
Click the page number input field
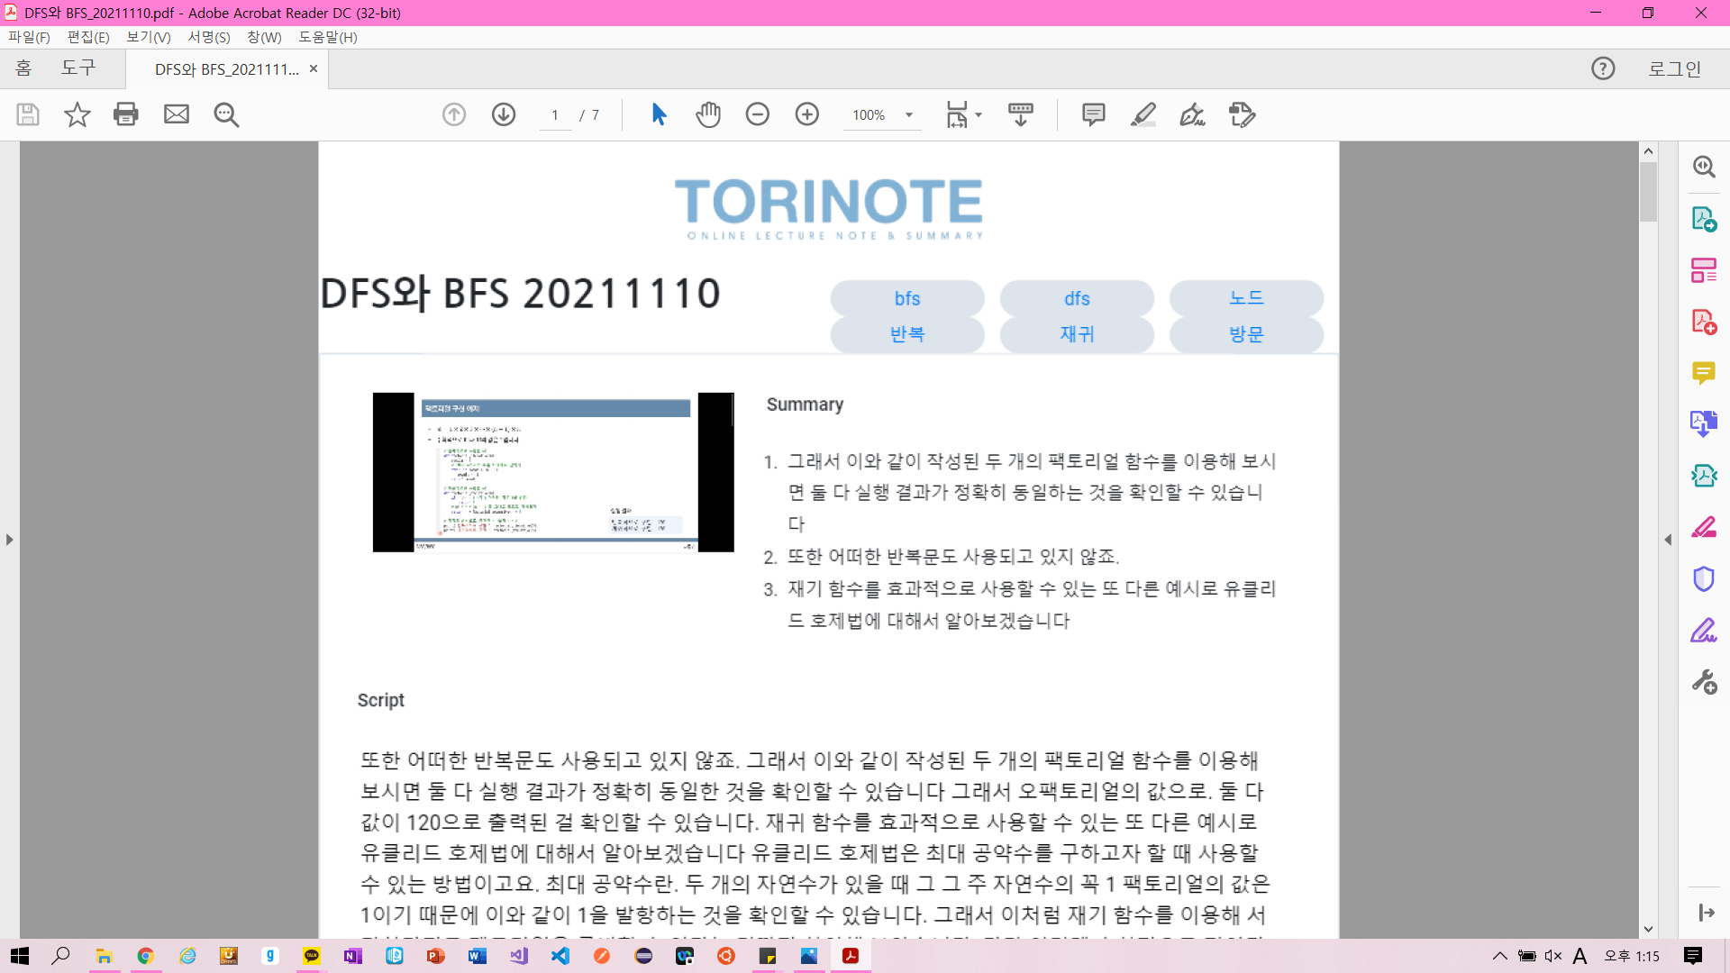pyautogui.click(x=554, y=114)
